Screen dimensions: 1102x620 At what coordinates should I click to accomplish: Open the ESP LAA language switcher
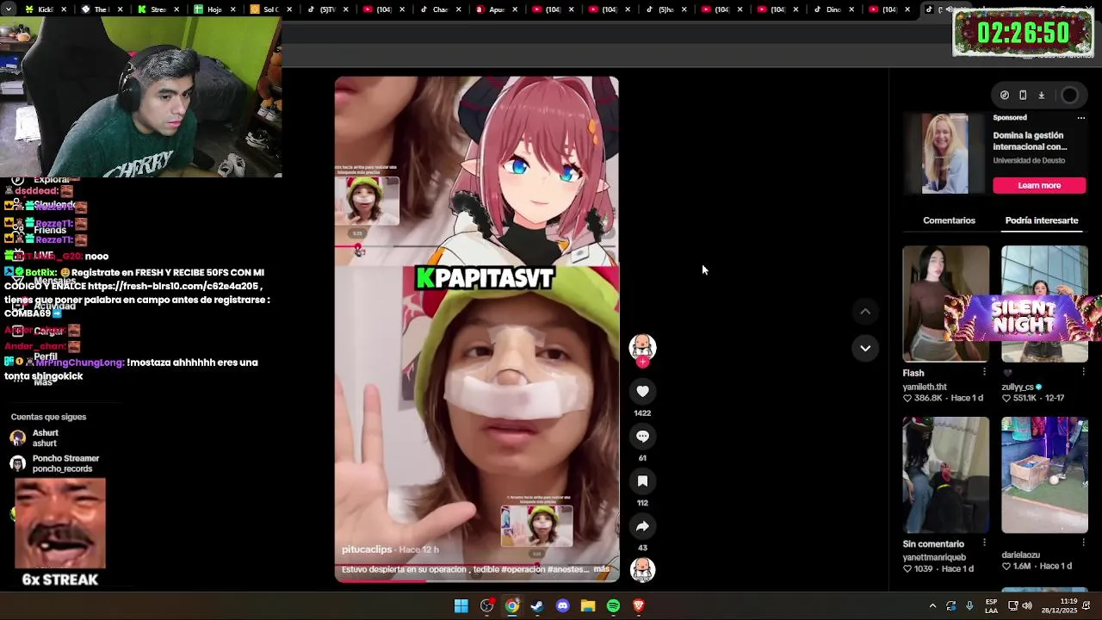tap(991, 606)
